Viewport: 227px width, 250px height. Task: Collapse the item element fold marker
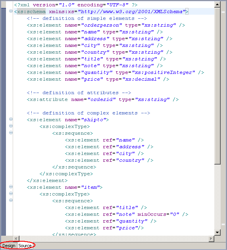(x=11, y=186)
